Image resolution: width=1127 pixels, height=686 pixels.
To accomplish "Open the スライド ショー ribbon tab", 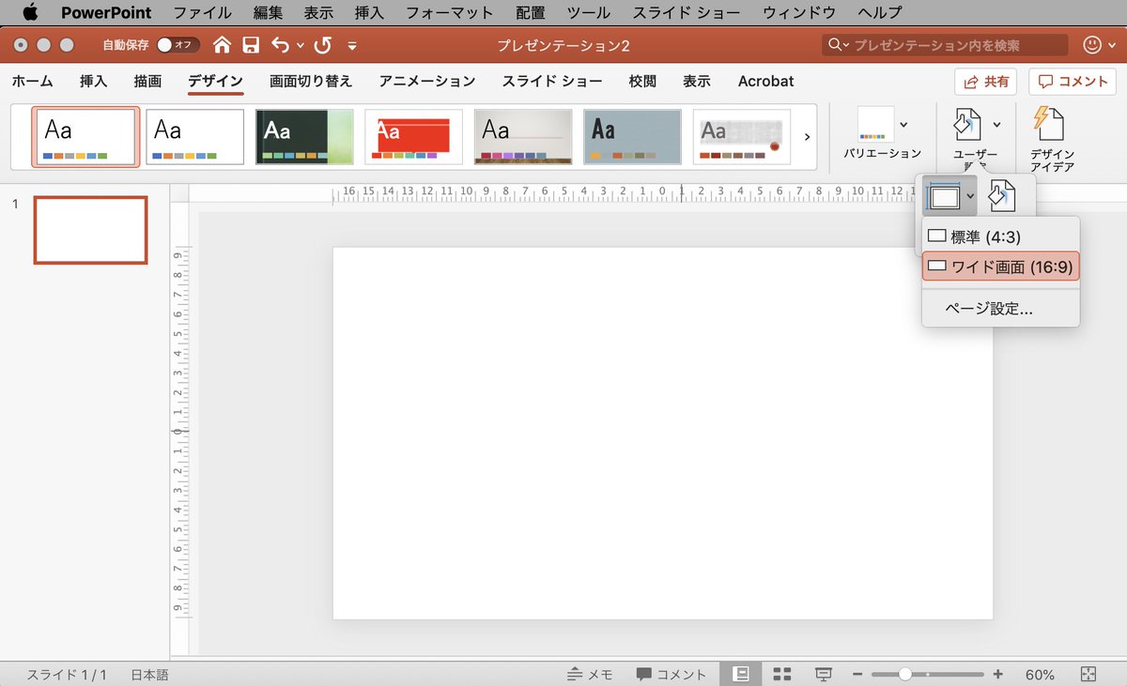I will click(x=552, y=82).
